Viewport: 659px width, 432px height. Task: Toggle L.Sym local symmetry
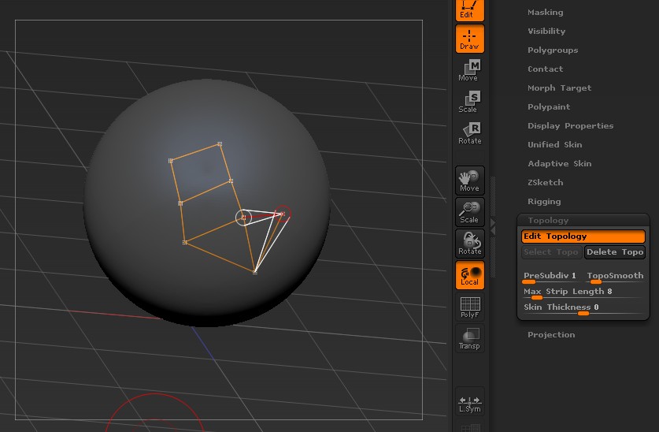469,401
